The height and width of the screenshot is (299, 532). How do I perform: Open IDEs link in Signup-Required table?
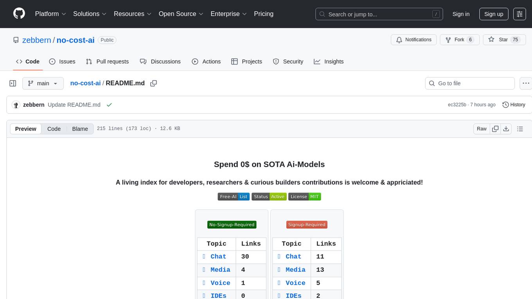pyautogui.click(x=293, y=296)
